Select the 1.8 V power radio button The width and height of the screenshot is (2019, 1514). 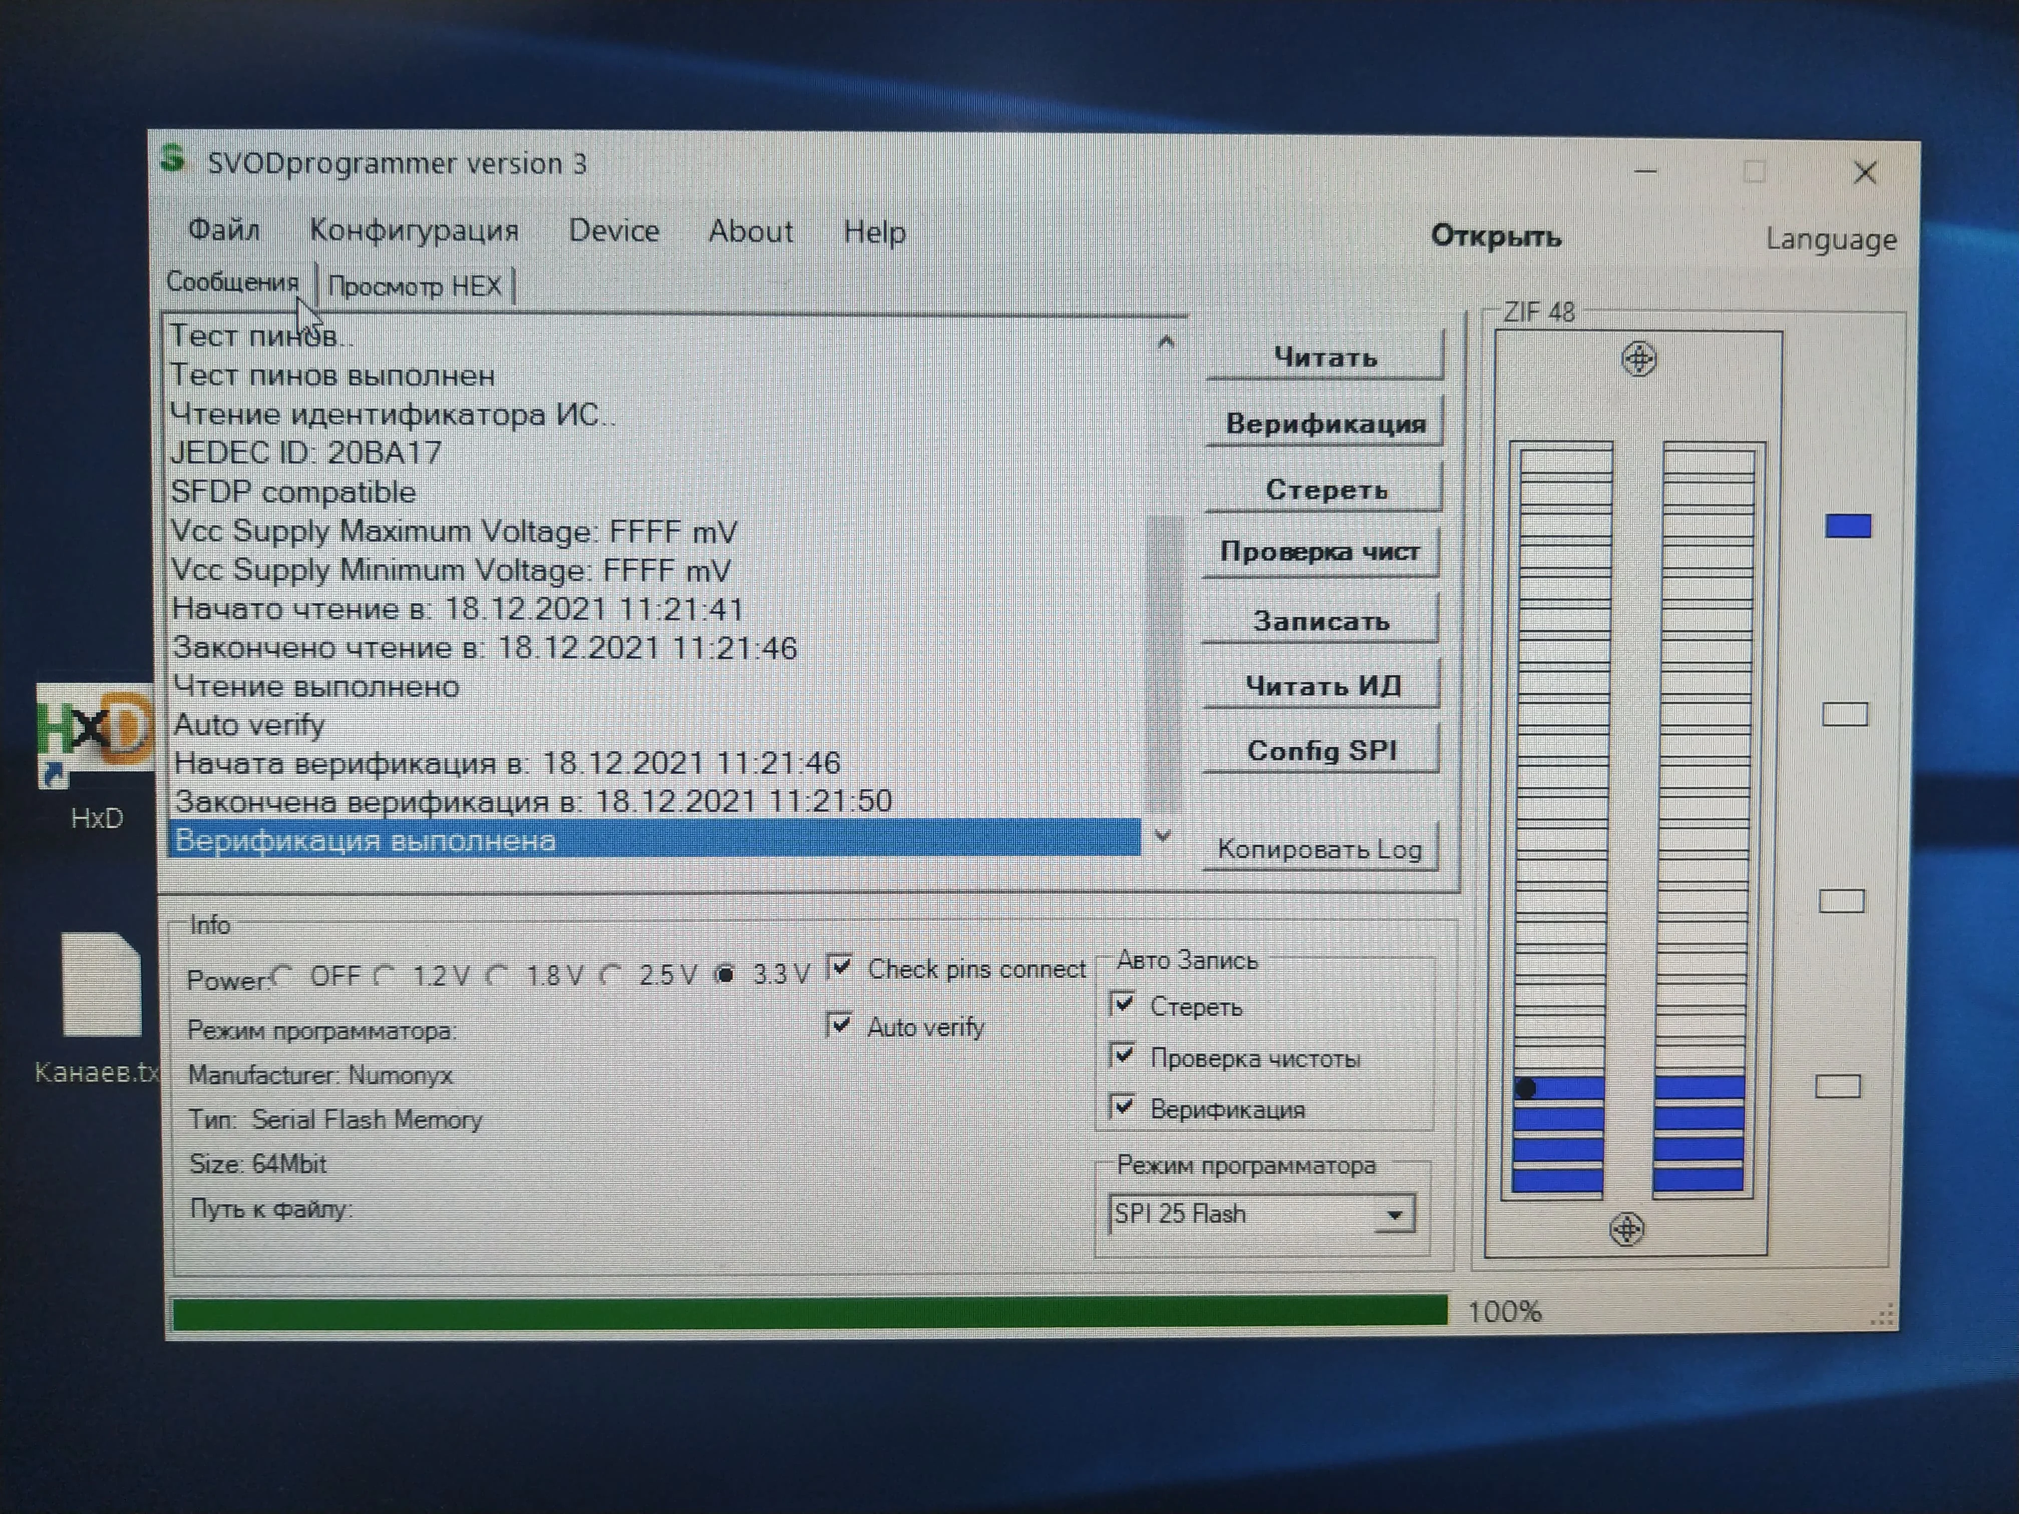click(497, 976)
